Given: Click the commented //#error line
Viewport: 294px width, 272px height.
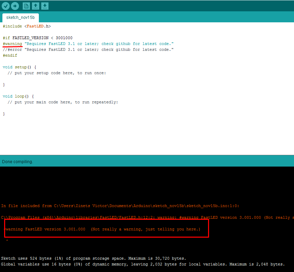Looking at the screenshot, I should [x=88, y=49].
